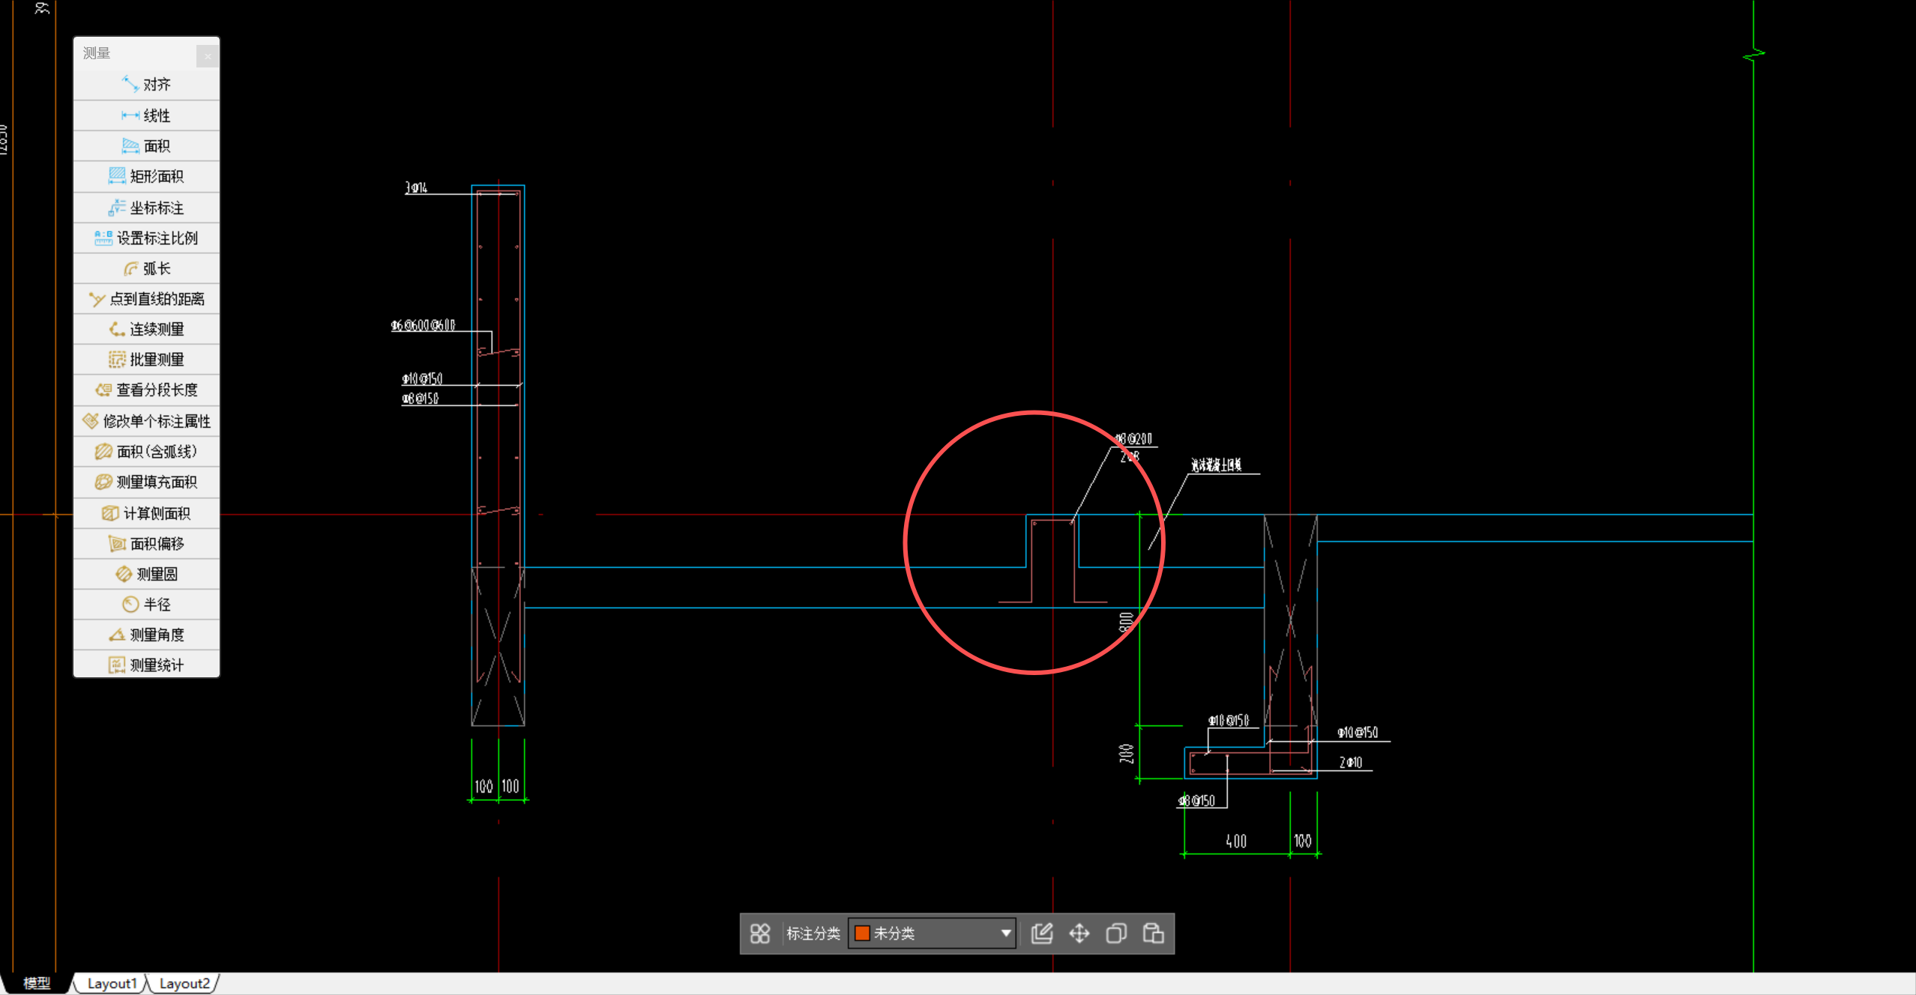The image size is (1916, 995).
Task: Click the move arrows icon in bottom toolbar
Action: point(1079,933)
